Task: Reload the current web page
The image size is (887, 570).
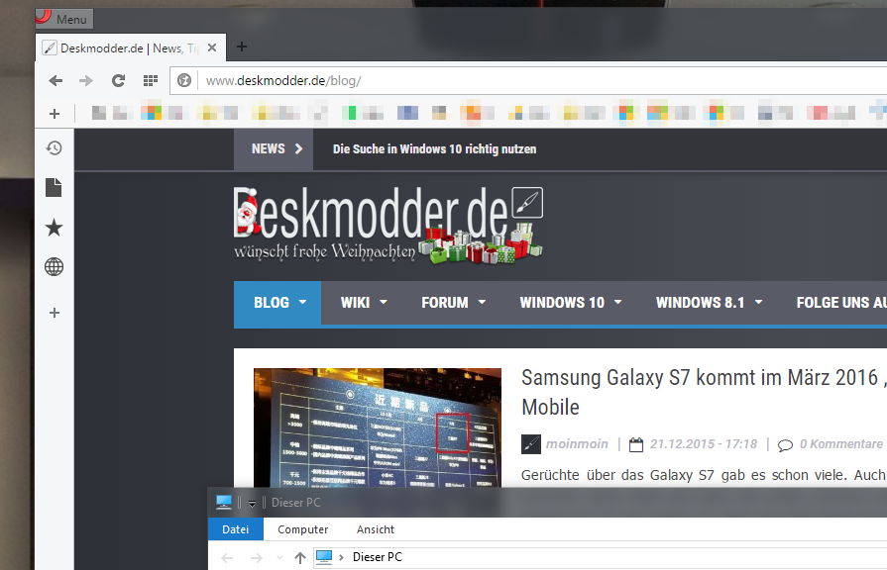Action: [x=118, y=81]
